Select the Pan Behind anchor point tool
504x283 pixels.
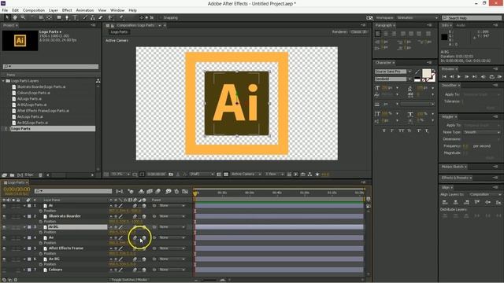(x=49, y=17)
